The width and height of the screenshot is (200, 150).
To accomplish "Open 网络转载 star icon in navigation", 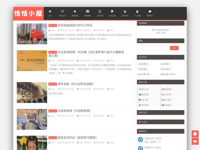I will tap(75, 13).
